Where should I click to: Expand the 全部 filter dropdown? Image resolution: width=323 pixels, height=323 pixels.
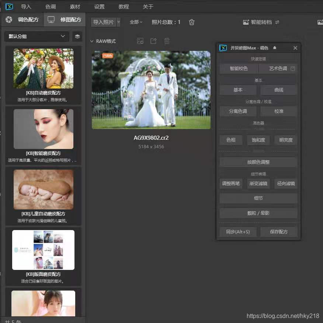(136, 22)
